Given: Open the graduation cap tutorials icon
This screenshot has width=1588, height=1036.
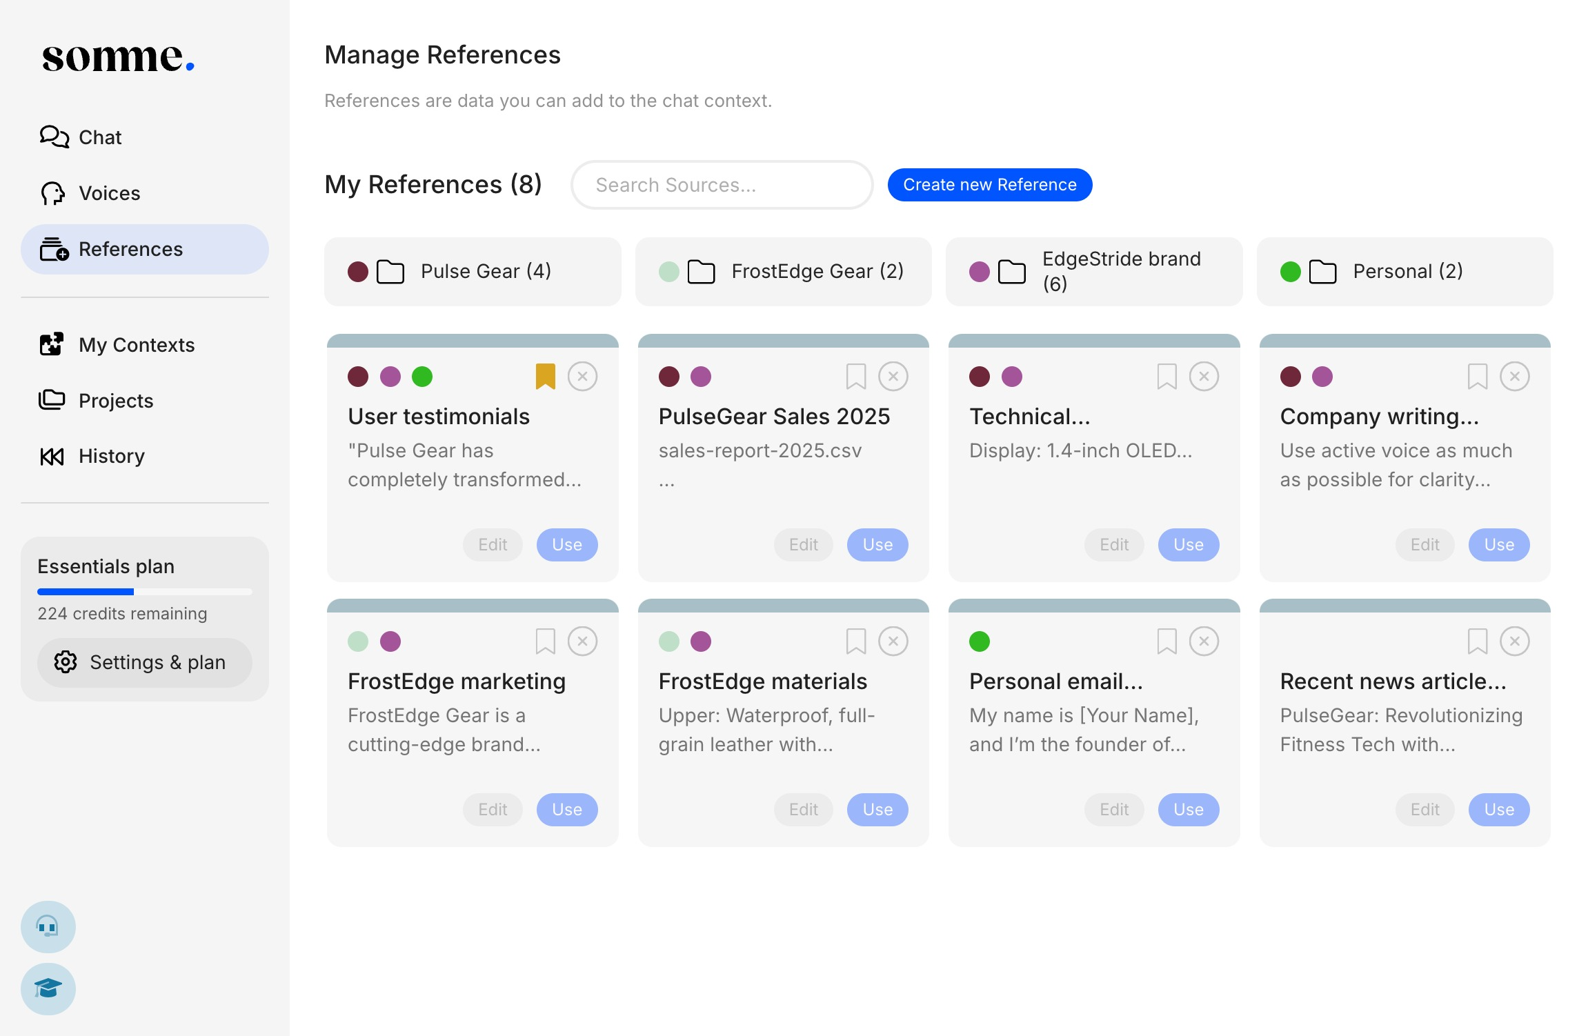Looking at the screenshot, I should coord(48,988).
